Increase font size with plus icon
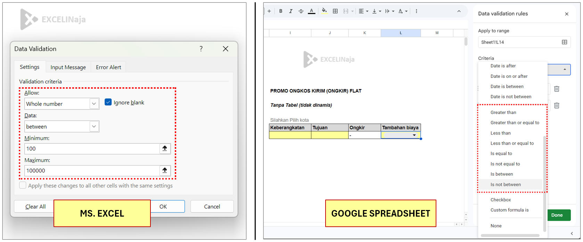The height and width of the screenshot is (242, 583). coord(269,11)
